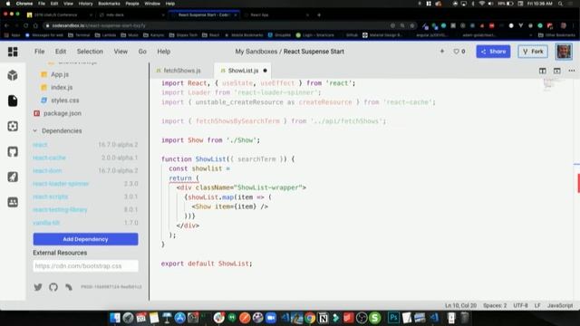Open the more options ellipsis in editor
Viewport: 580px width, 326px height.
click(572, 71)
